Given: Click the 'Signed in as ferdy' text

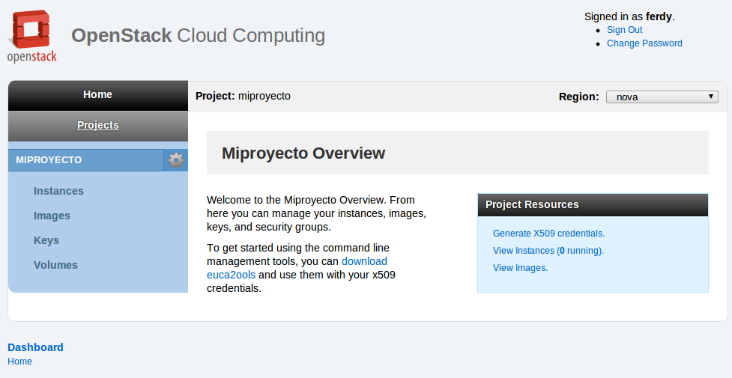Looking at the screenshot, I should (629, 16).
